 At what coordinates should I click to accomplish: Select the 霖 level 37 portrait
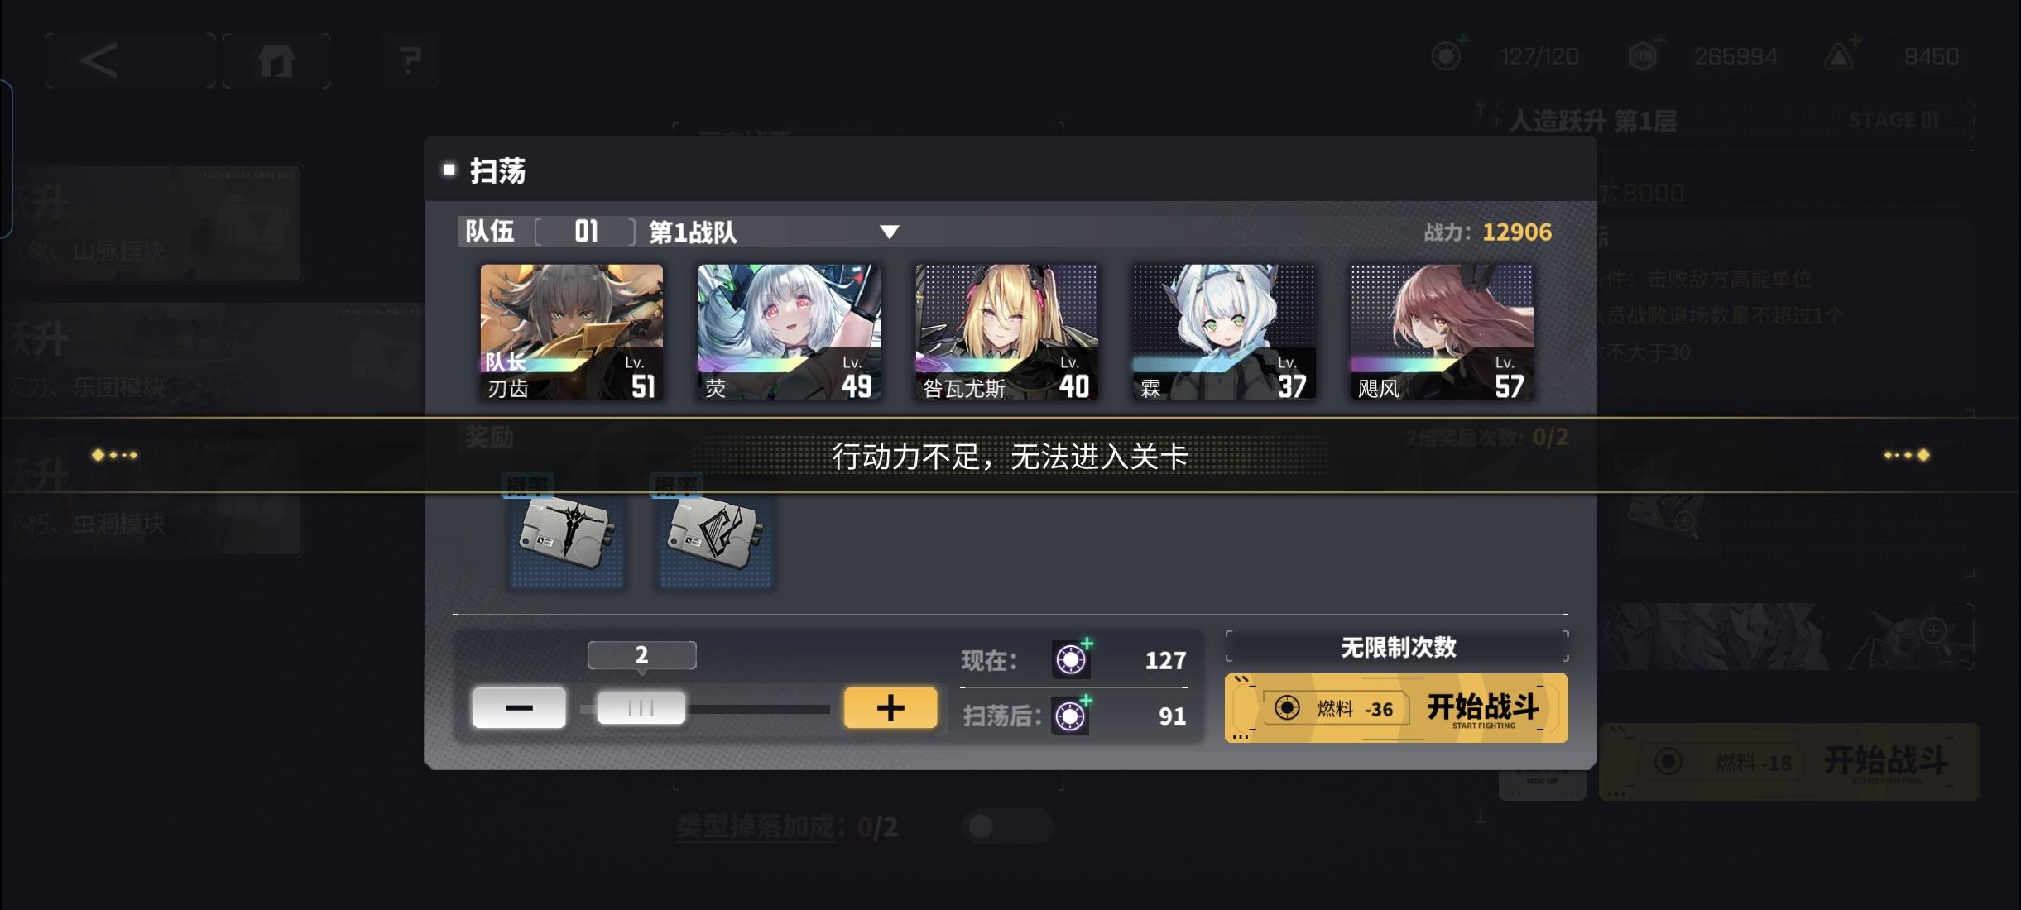pyautogui.click(x=1224, y=333)
